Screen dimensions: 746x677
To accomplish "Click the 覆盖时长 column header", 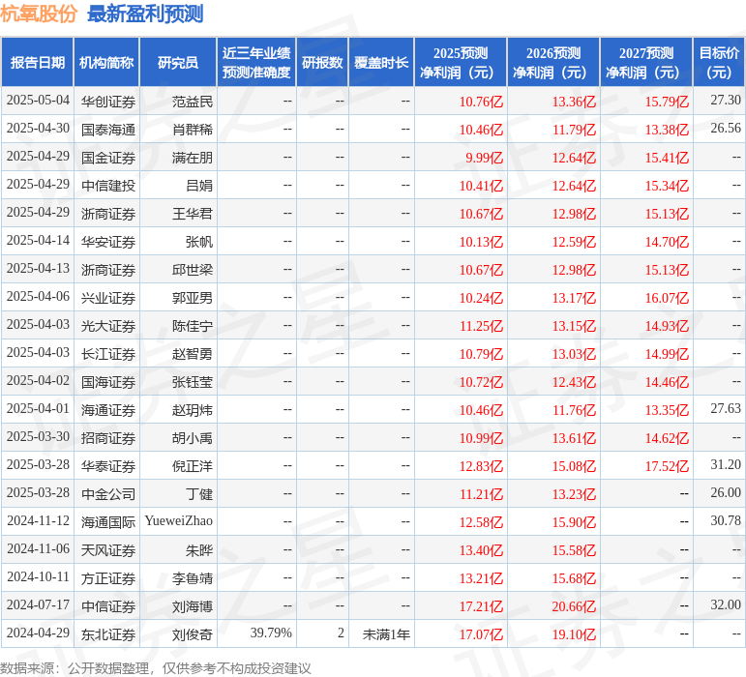I will [x=381, y=62].
